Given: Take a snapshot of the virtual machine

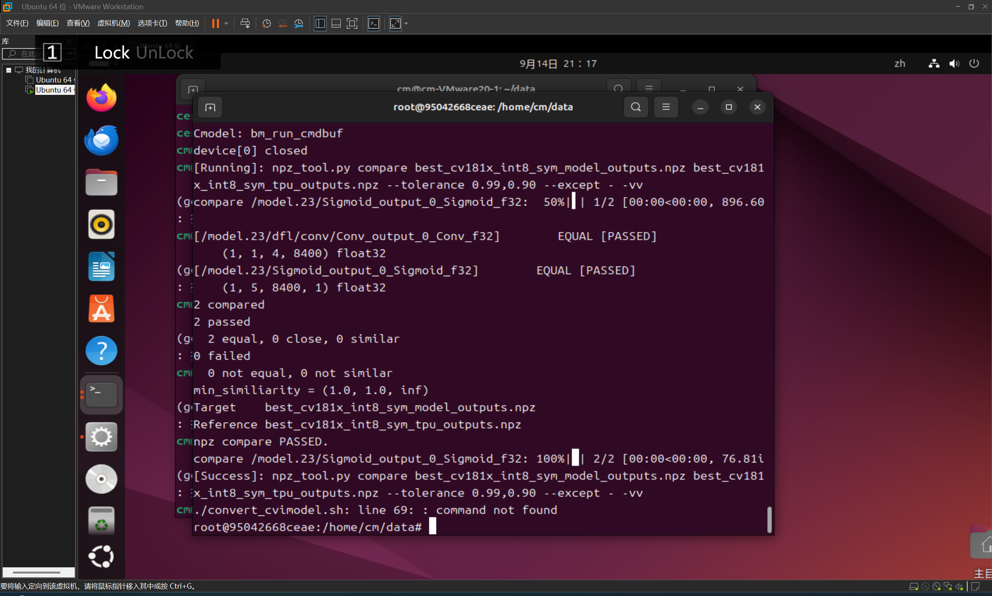Looking at the screenshot, I should point(266,23).
